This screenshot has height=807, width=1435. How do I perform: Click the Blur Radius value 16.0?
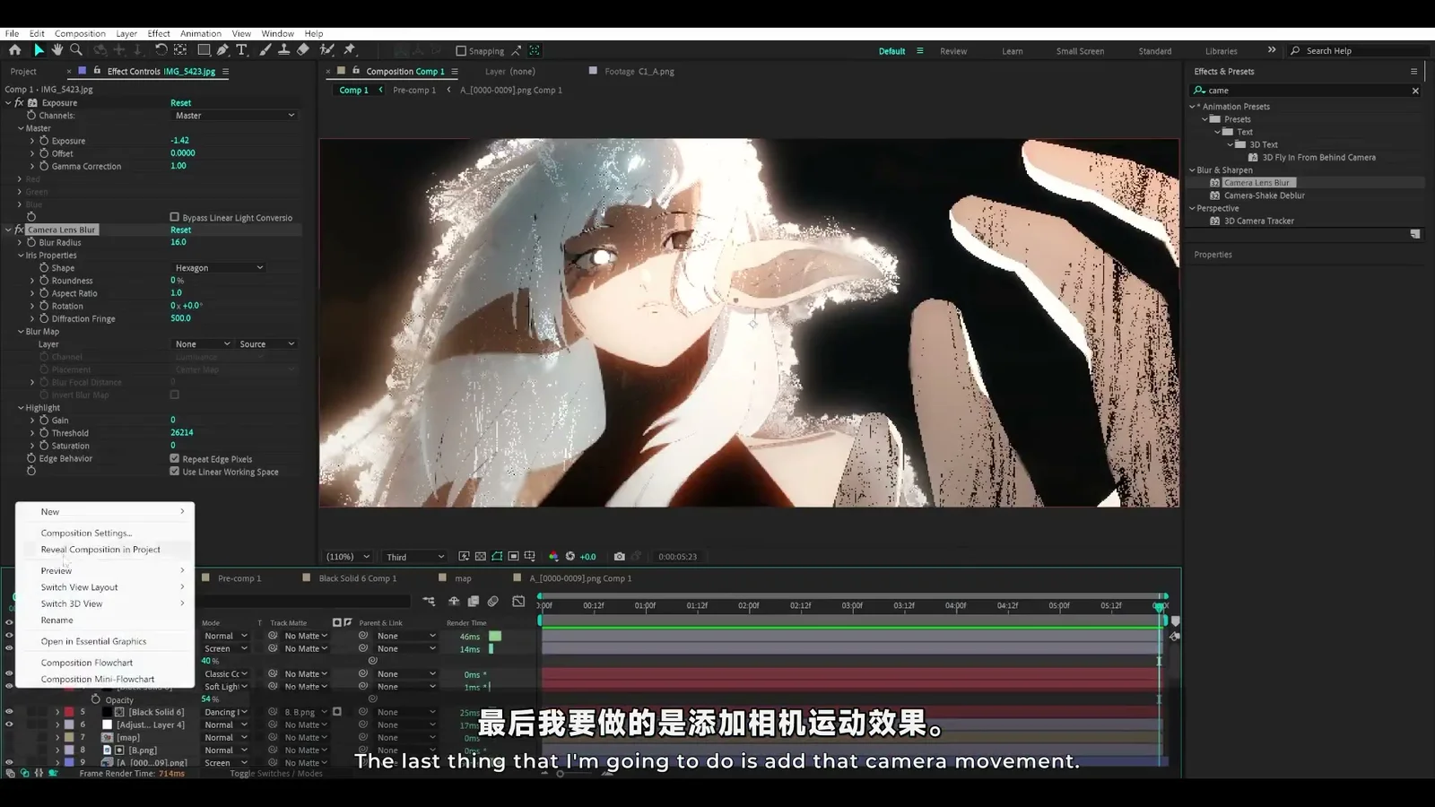coord(178,243)
